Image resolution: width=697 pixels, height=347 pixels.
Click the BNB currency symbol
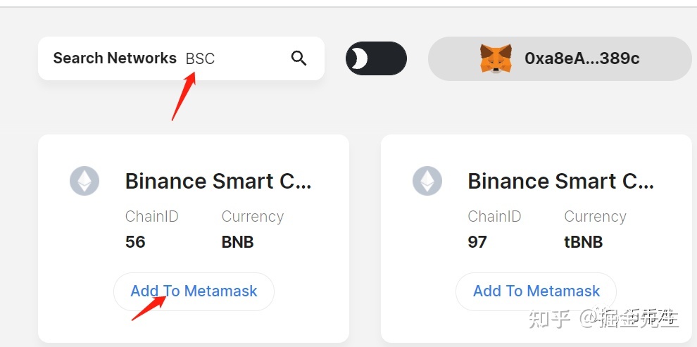coord(237,242)
